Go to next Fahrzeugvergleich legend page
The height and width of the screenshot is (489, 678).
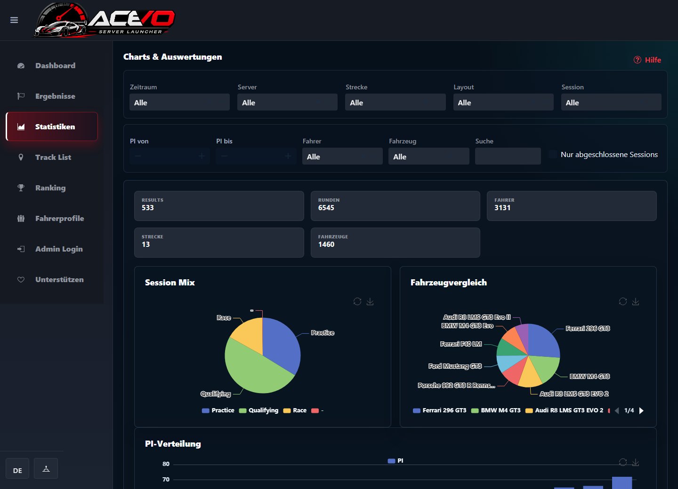641,410
